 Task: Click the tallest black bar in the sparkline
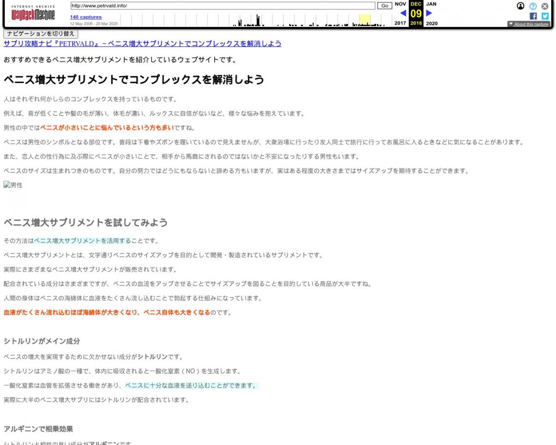pos(258,20)
